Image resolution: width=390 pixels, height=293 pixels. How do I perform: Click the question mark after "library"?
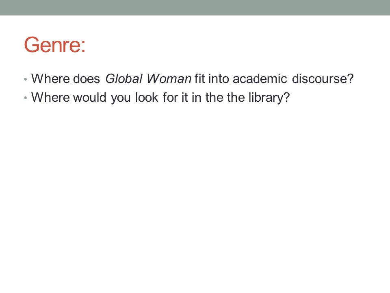287,97
